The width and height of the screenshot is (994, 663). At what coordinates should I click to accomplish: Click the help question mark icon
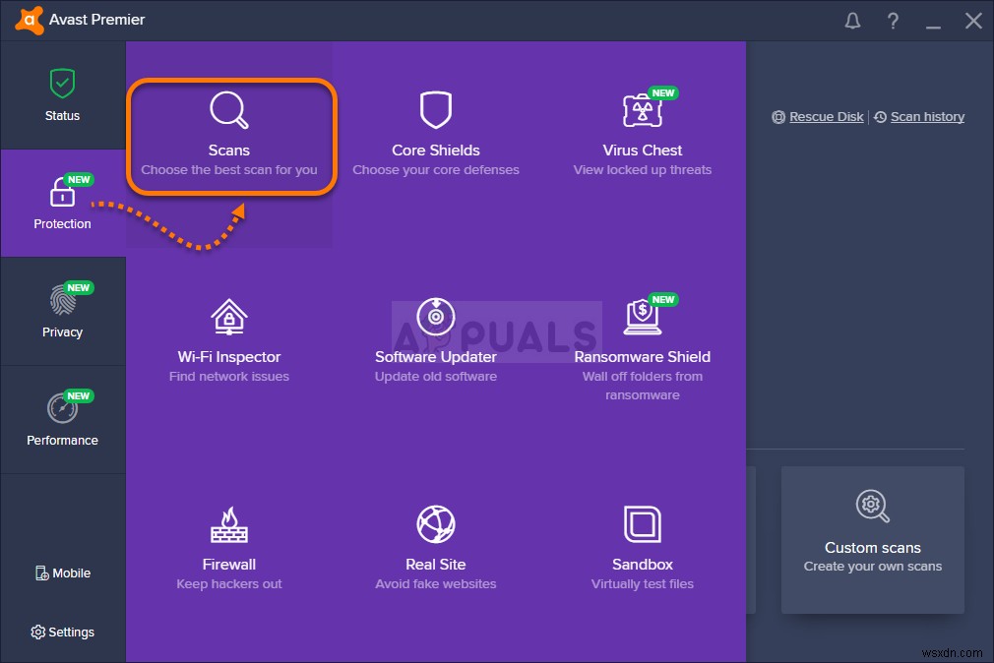pos(893,20)
